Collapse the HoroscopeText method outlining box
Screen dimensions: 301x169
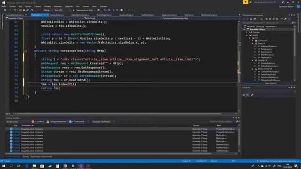pos(26,51)
